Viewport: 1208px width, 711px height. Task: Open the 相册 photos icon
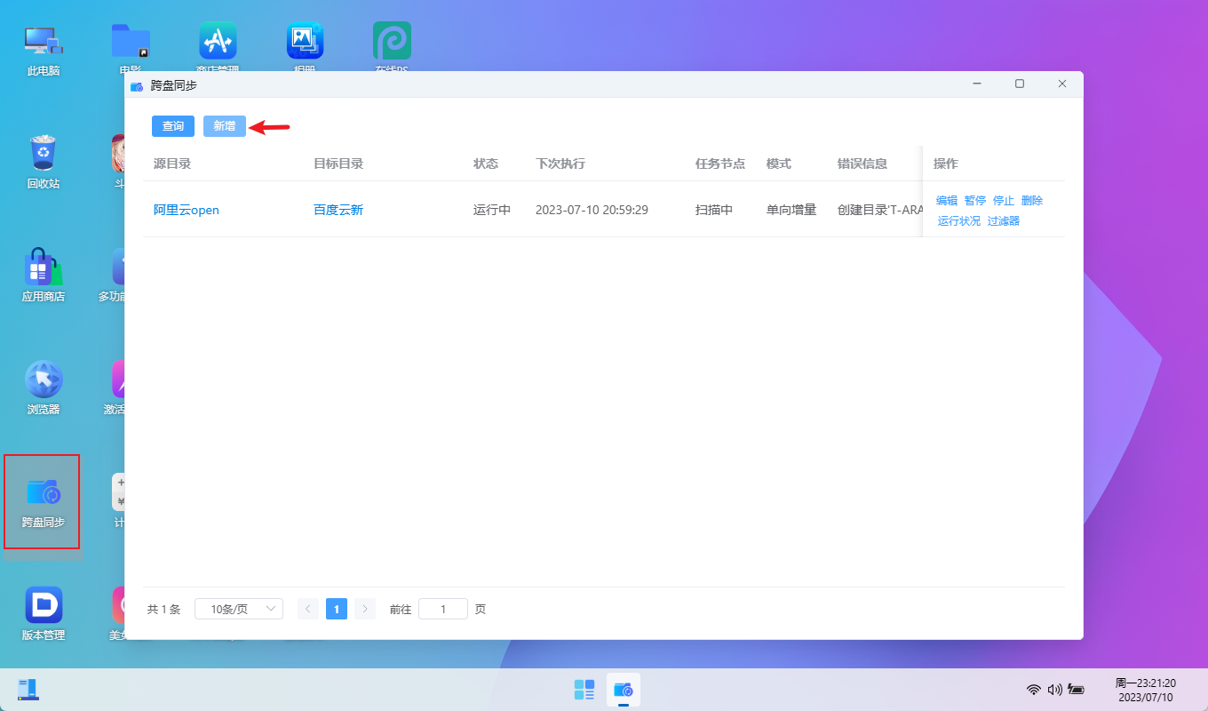pos(305,40)
